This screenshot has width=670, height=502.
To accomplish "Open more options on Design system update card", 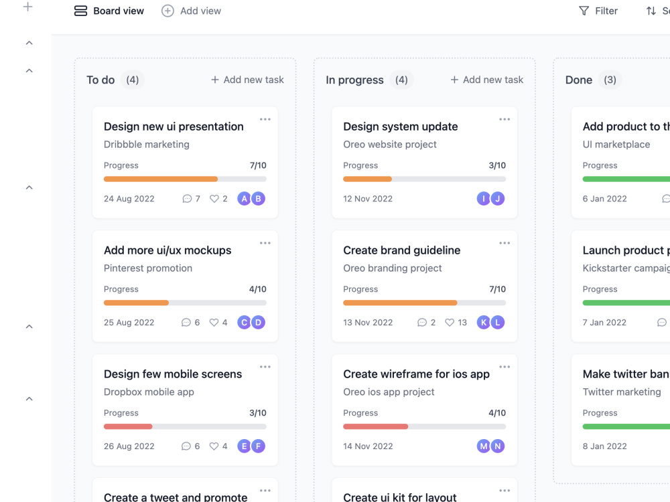I will pyautogui.click(x=505, y=119).
